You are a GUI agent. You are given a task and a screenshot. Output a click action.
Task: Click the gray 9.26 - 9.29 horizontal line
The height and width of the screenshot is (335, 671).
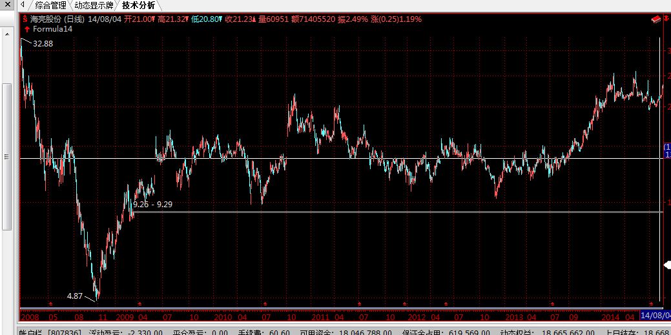(387, 212)
